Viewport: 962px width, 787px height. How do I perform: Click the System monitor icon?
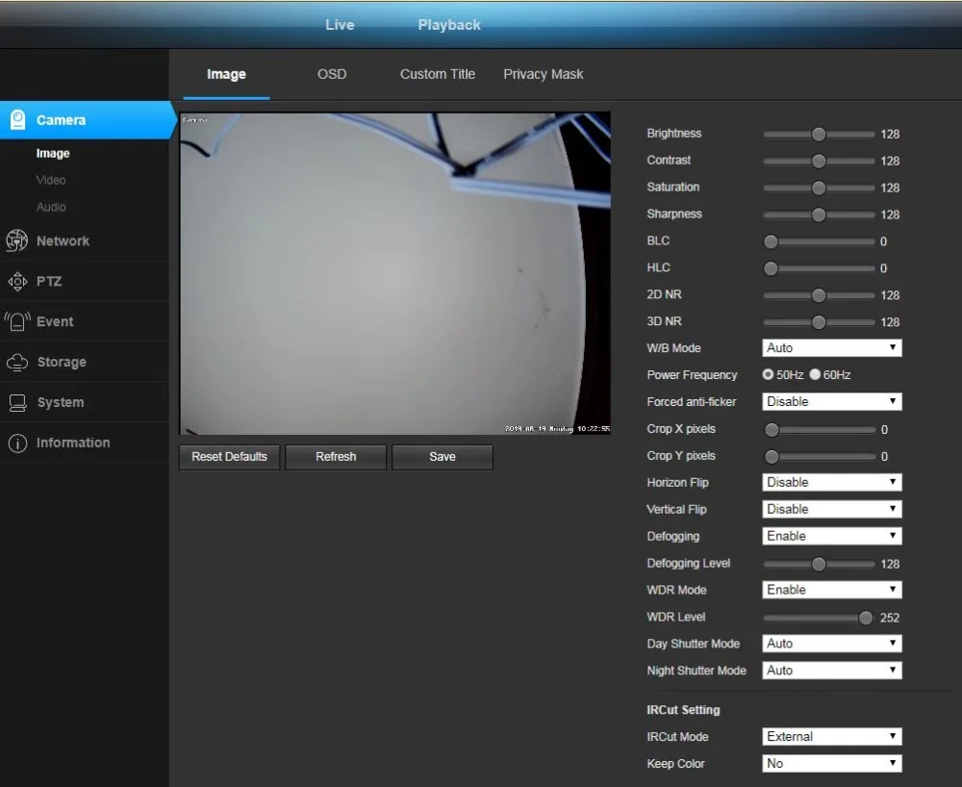tap(17, 403)
